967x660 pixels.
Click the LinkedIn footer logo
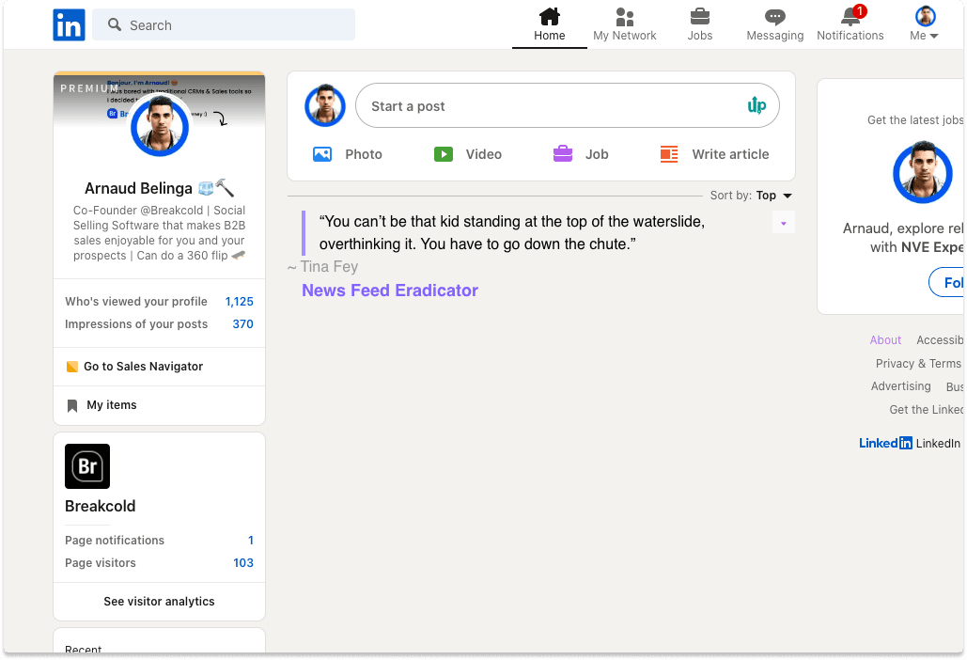(x=885, y=444)
